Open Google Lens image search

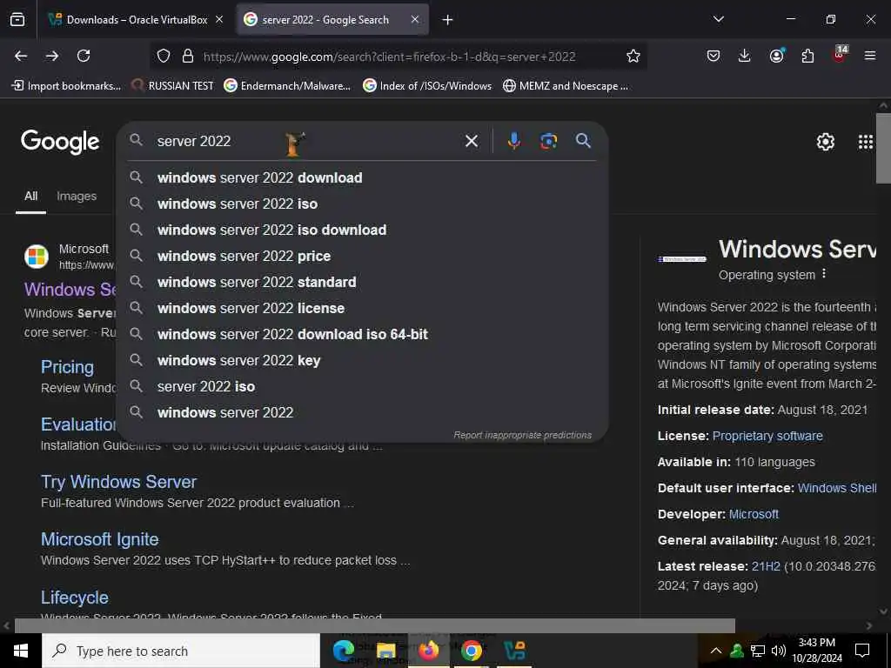point(548,140)
